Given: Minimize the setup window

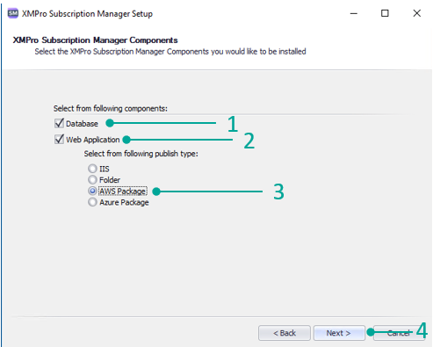Looking at the screenshot, I should (x=354, y=13).
